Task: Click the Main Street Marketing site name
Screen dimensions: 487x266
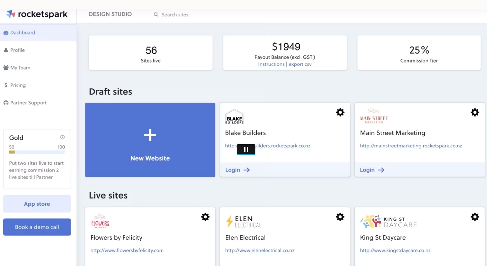Action: pyautogui.click(x=393, y=133)
